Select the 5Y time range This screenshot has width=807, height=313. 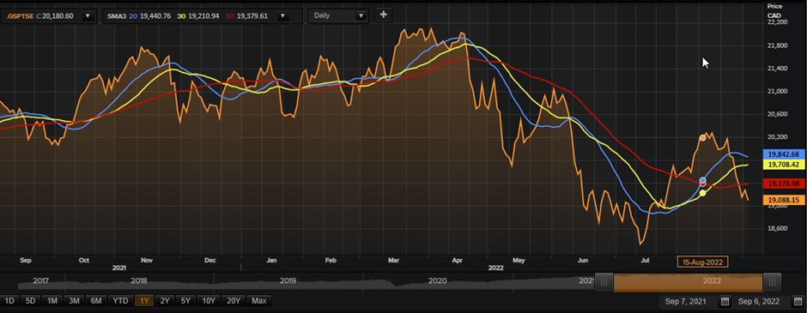185,301
